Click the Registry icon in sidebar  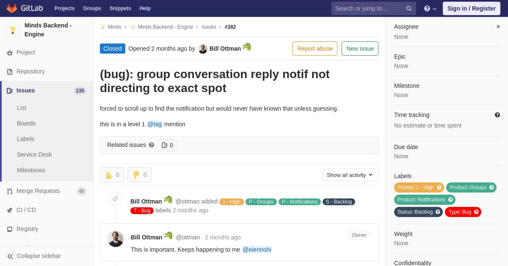10,229
